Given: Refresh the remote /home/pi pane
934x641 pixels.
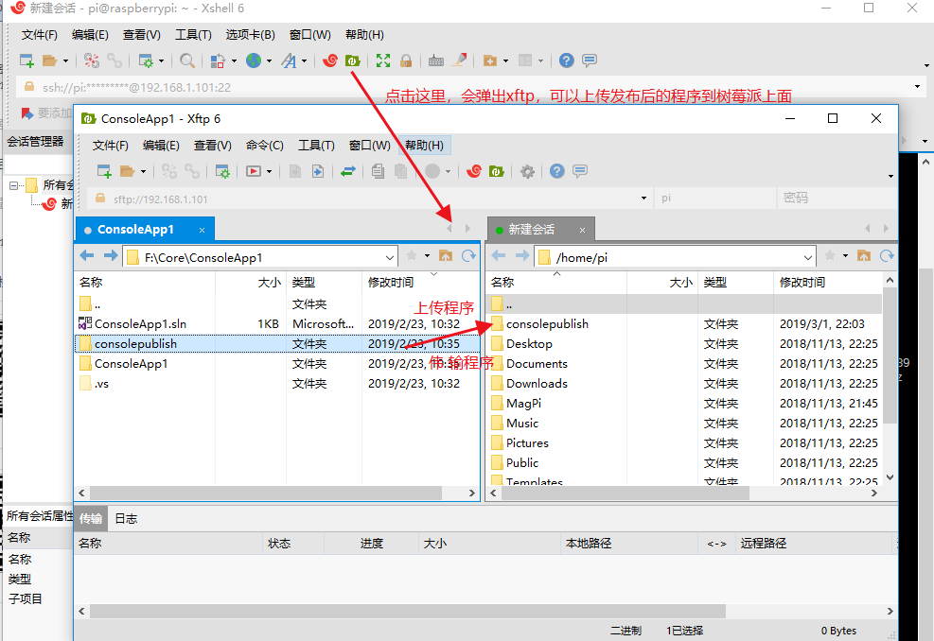Looking at the screenshot, I should pos(887,256).
